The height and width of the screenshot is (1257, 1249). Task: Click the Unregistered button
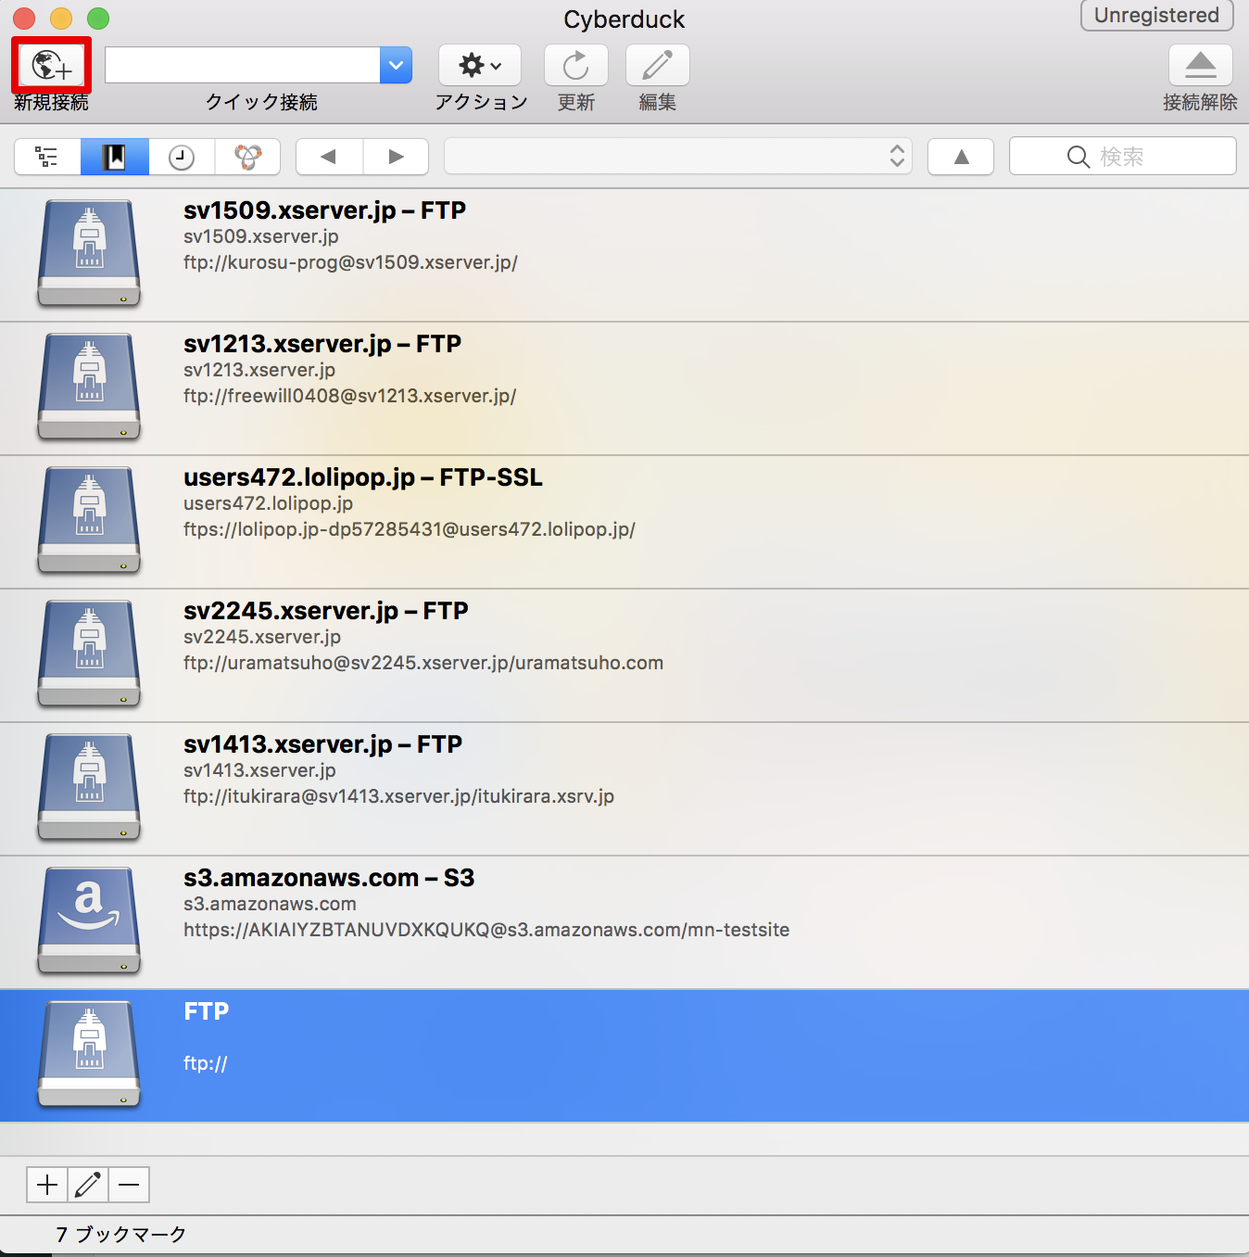(1157, 16)
